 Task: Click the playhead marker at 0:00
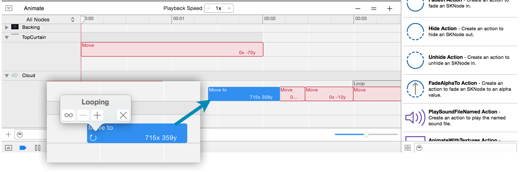(83, 19)
